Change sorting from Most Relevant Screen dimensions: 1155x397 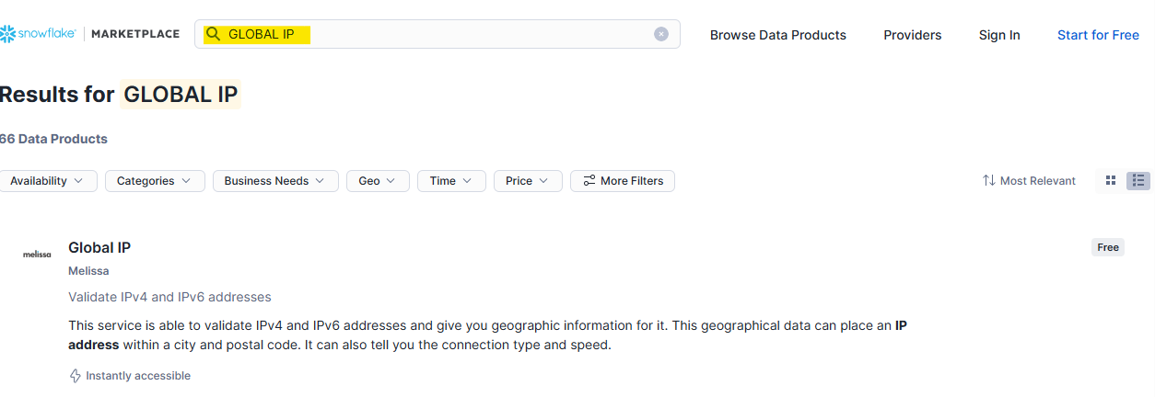(x=1029, y=181)
